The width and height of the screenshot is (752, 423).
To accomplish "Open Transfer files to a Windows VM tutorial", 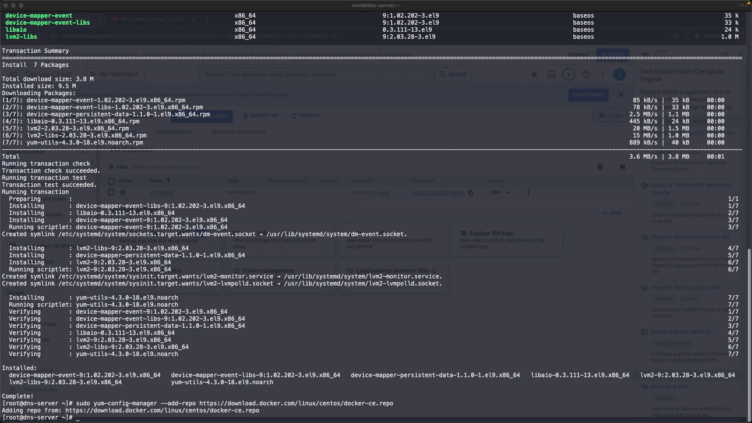I will (x=690, y=237).
